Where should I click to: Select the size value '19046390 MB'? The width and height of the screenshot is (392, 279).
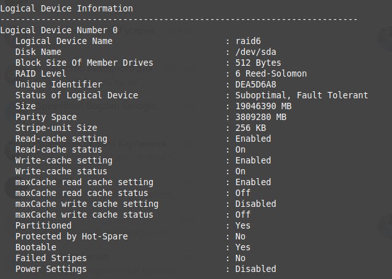263,106
